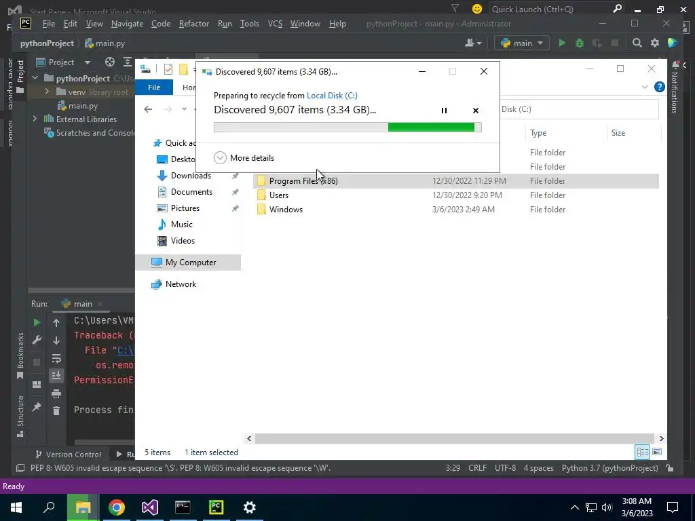Viewport: 695px width, 521px height.
Task: Click the UTF-8 encoding status entry
Action: pos(505,468)
